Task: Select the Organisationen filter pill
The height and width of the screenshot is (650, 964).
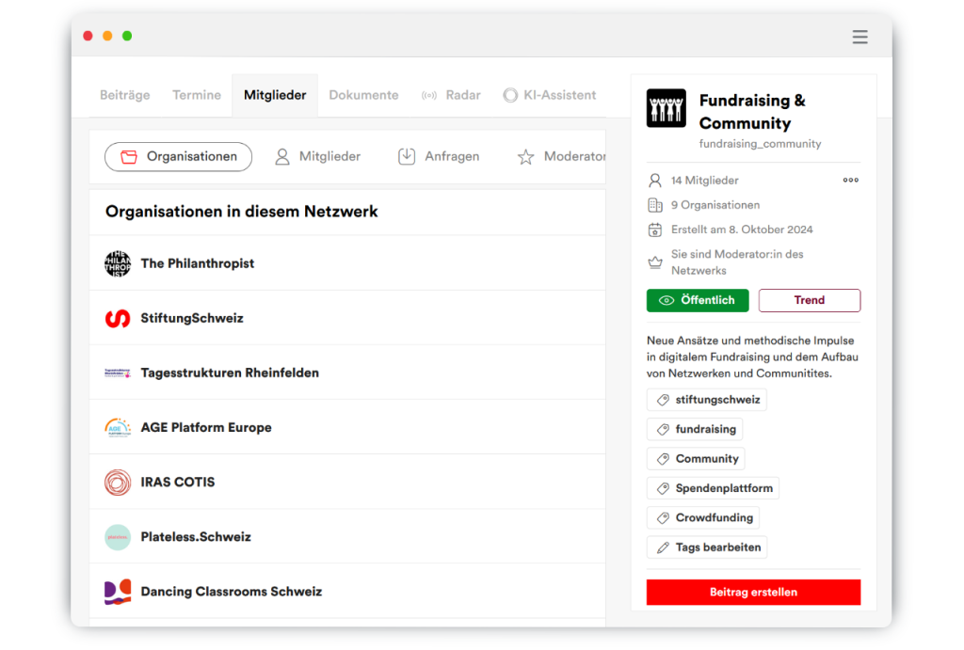Action: tap(178, 157)
